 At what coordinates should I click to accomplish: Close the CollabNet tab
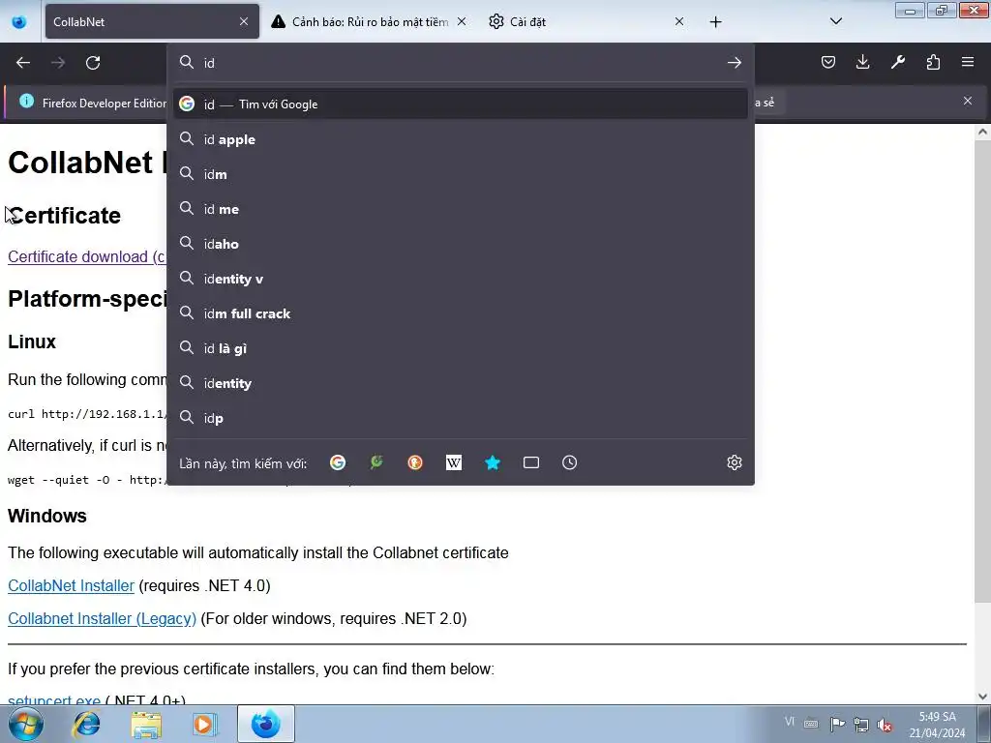243,21
